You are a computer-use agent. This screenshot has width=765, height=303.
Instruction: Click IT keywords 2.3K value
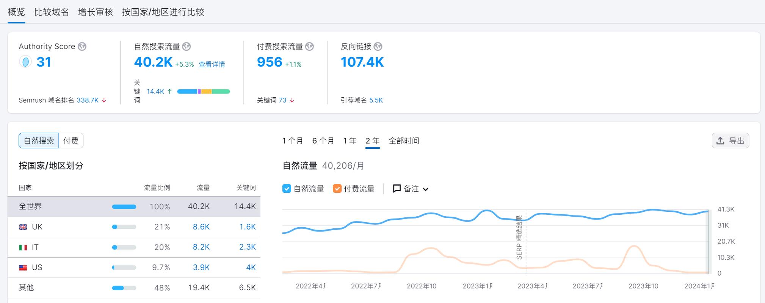point(248,247)
